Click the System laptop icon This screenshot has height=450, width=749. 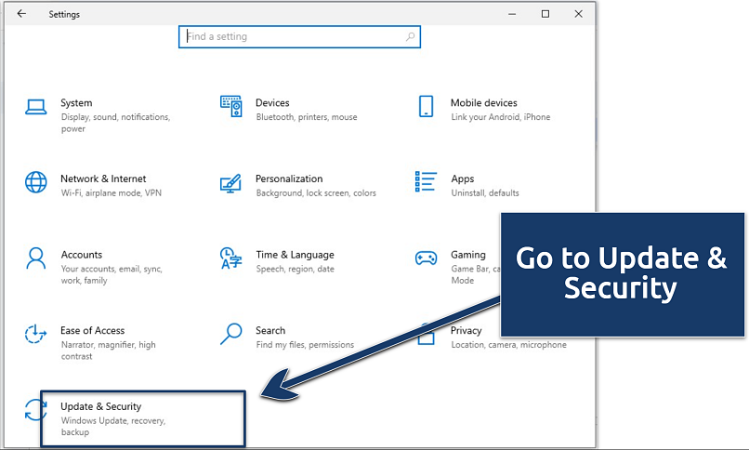(x=36, y=106)
